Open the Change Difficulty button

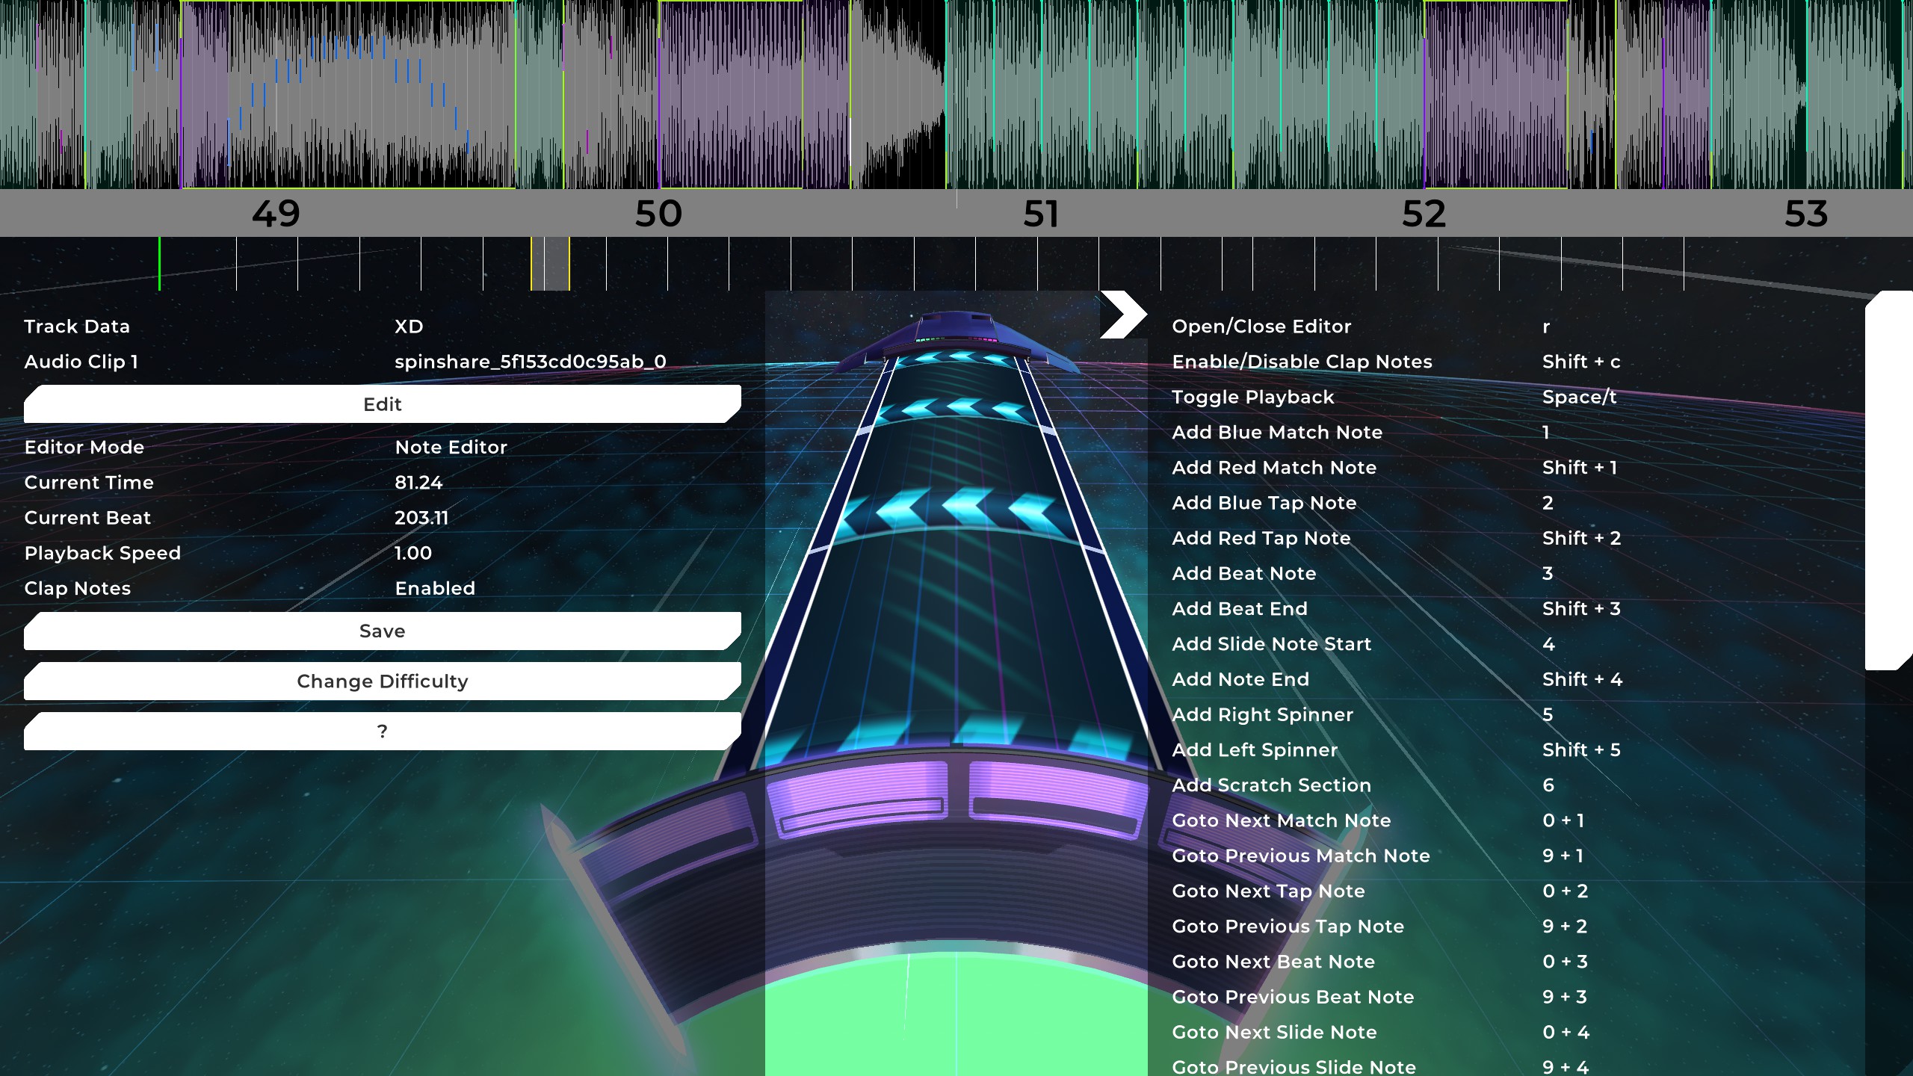point(382,681)
